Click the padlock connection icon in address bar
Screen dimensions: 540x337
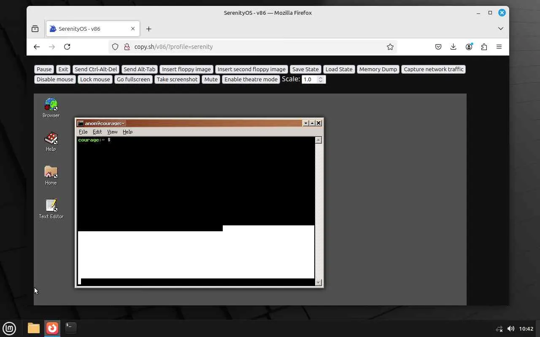tap(127, 47)
